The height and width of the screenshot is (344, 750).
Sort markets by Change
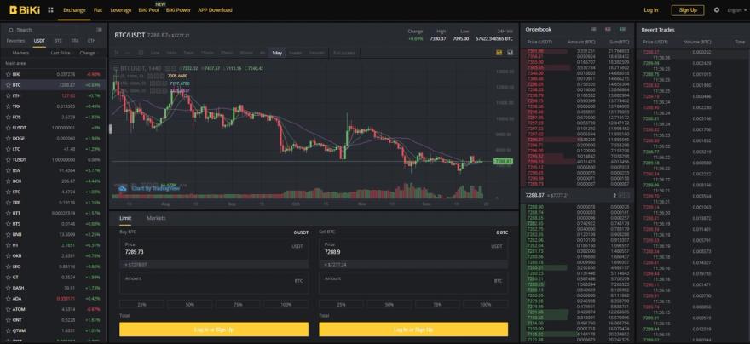89,53
